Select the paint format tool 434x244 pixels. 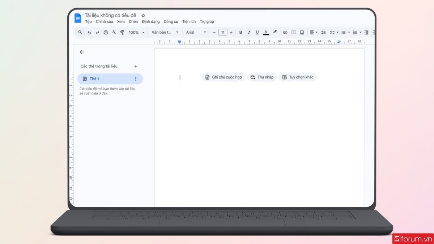[x=122, y=33]
